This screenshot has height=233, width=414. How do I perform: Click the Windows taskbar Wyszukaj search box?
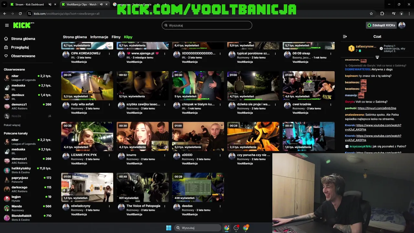pyautogui.click(x=198, y=228)
